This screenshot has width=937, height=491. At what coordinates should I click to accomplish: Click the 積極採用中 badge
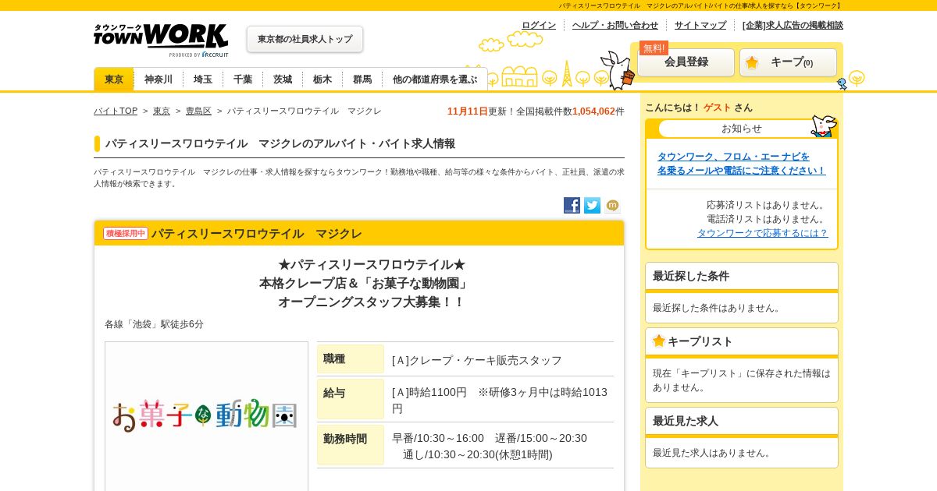(x=126, y=234)
